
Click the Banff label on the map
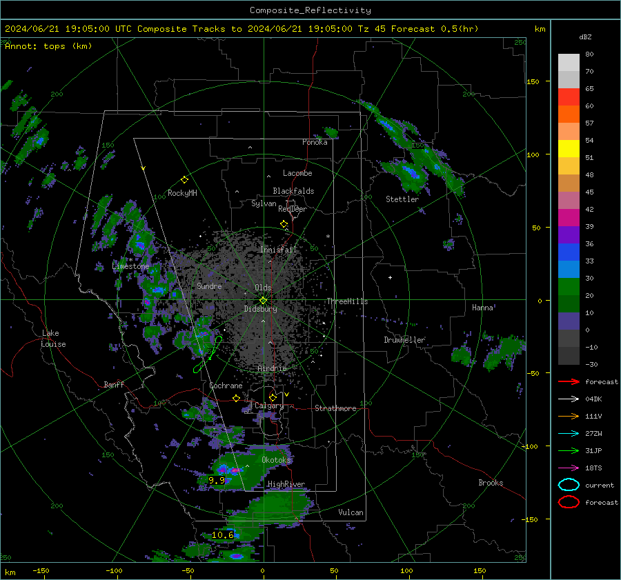click(114, 384)
